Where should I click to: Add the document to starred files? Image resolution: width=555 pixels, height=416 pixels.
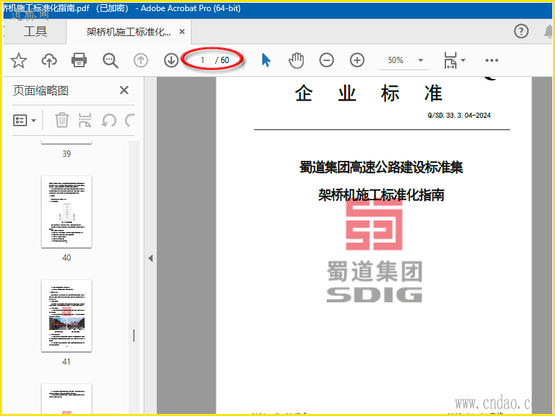[19, 60]
